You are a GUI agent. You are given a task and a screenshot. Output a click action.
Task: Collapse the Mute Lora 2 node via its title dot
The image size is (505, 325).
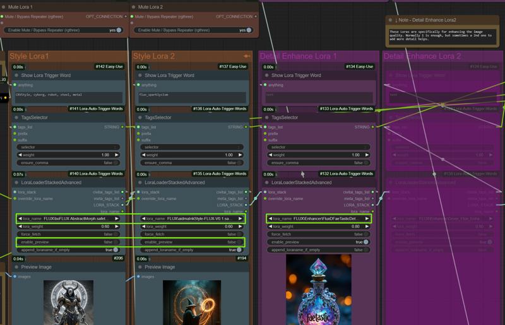pyautogui.click(x=133, y=7)
